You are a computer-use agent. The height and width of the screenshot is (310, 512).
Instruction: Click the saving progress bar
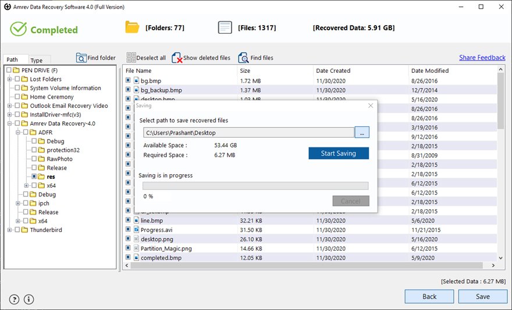[x=255, y=186]
